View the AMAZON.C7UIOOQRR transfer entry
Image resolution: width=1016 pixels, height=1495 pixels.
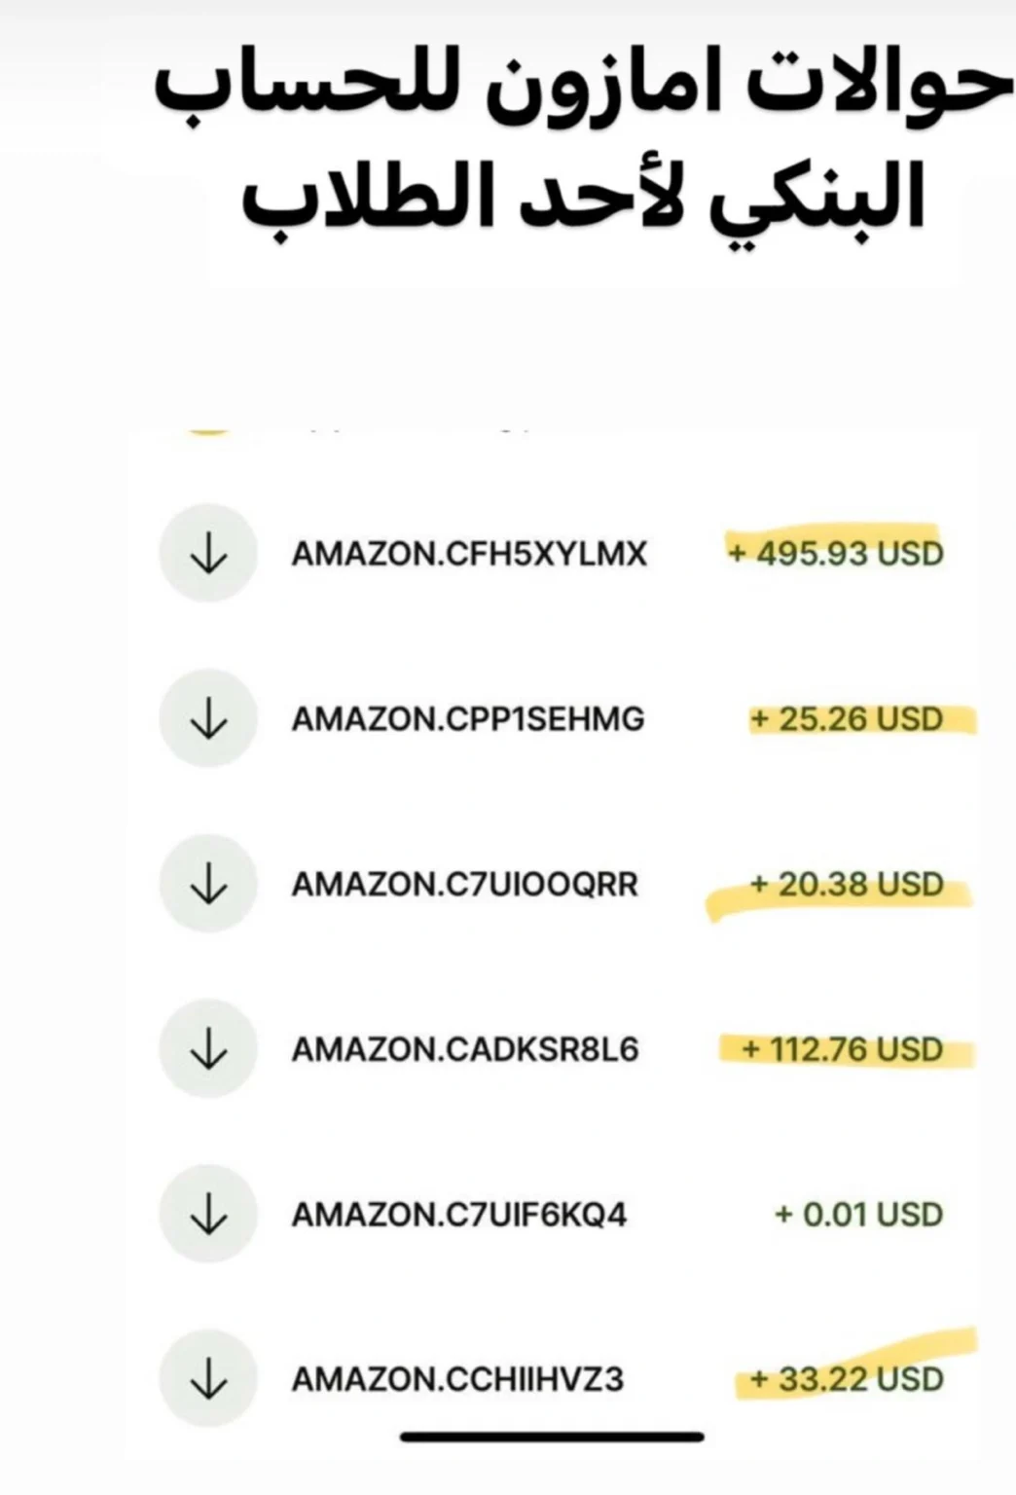tap(465, 885)
